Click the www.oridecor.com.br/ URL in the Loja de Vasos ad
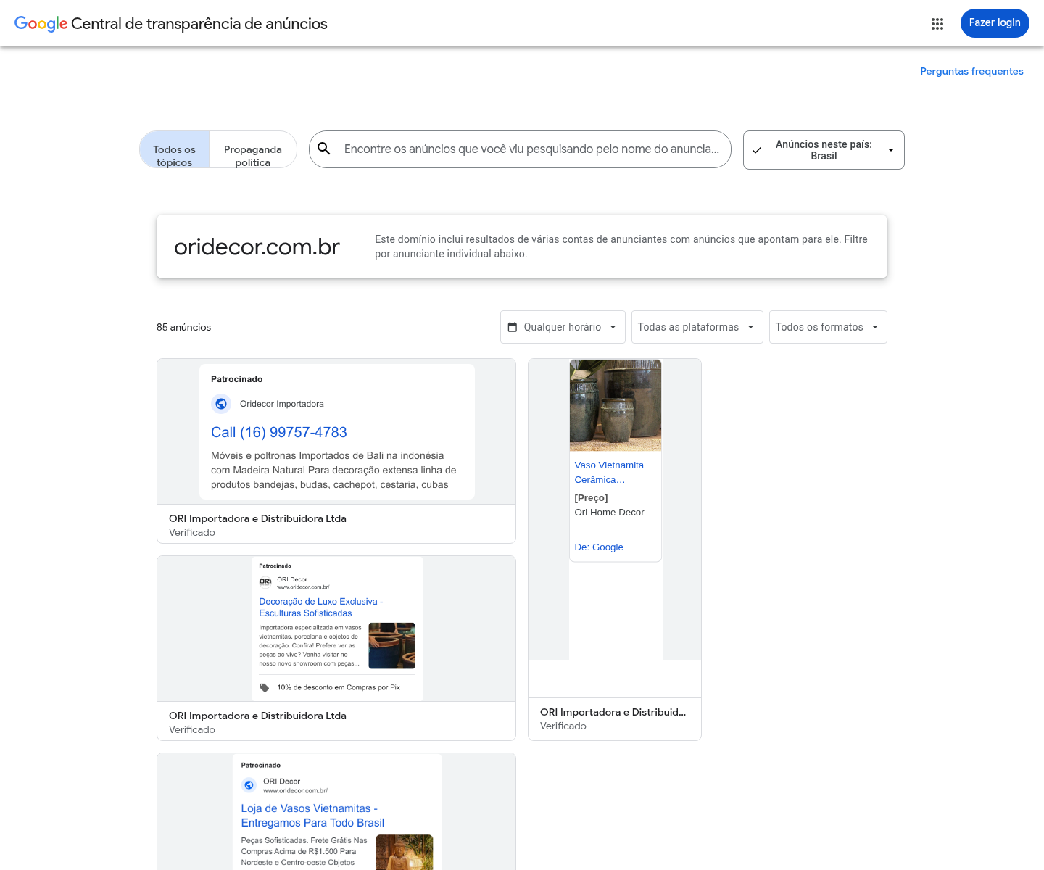Viewport: 1044px width, 870px height. pos(295,791)
